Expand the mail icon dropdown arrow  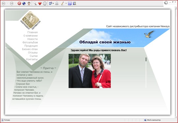(x=53, y=3)
